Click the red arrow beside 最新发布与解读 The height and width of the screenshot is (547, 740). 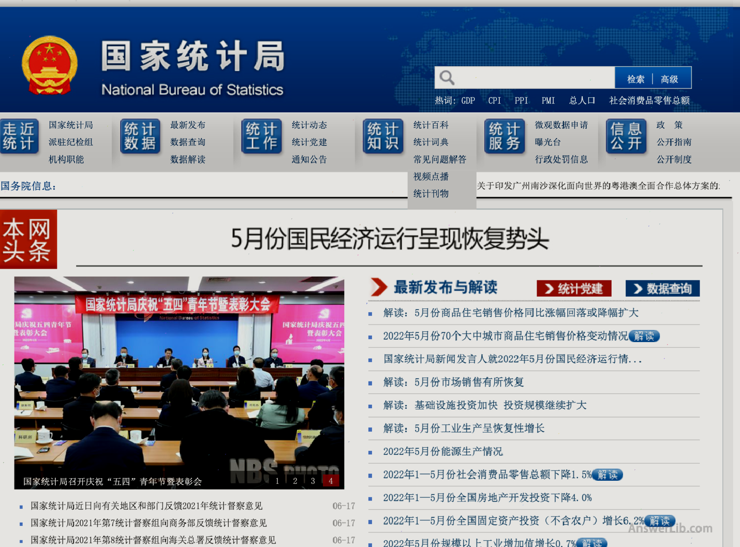(379, 287)
